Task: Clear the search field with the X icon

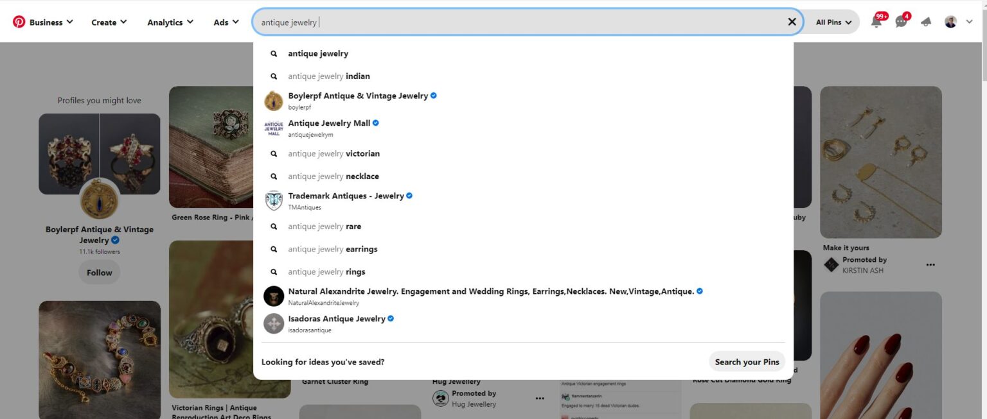Action: (792, 21)
